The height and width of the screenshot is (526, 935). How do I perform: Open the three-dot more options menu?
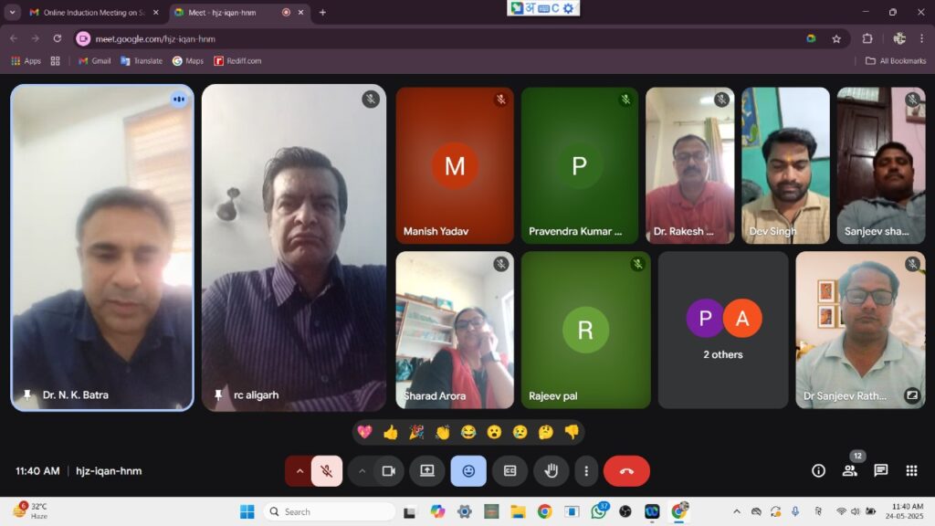click(x=586, y=471)
